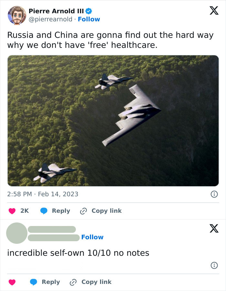Like Pierre Arnold's tweet with the heart icon
226x291 pixels.
click(x=12, y=211)
